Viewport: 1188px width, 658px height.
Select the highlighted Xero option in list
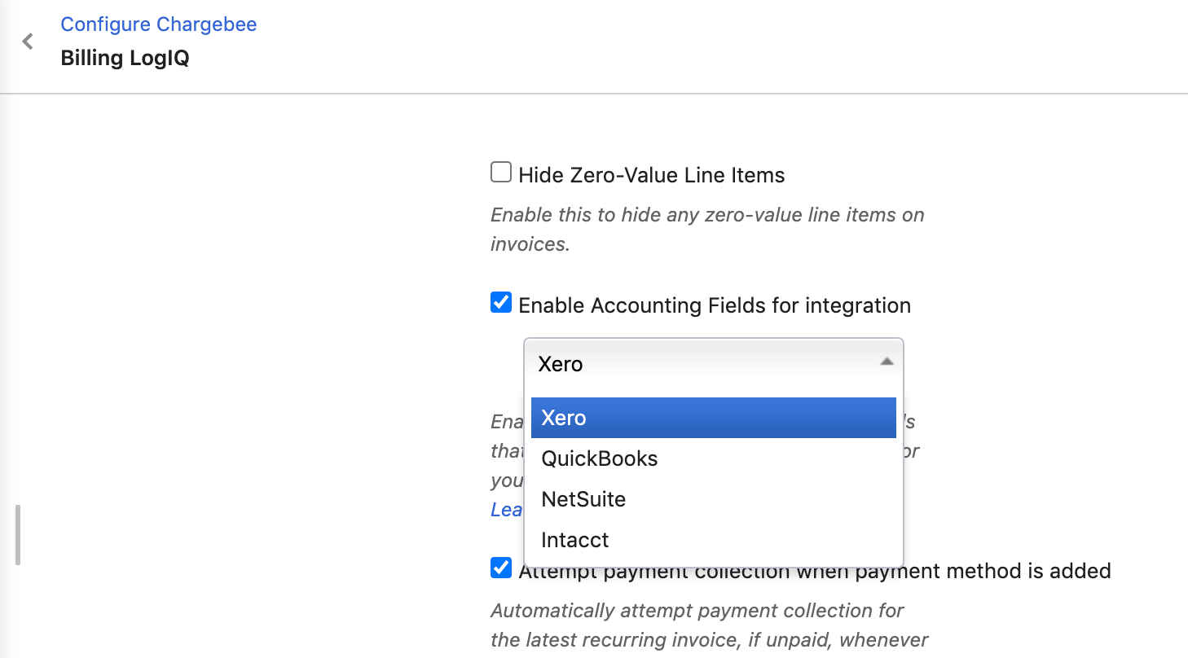(x=713, y=418)
